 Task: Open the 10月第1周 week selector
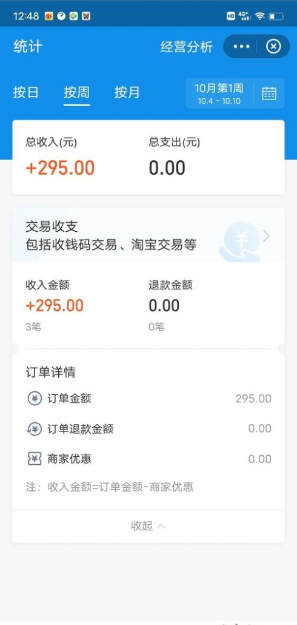[x=219, y=93]
